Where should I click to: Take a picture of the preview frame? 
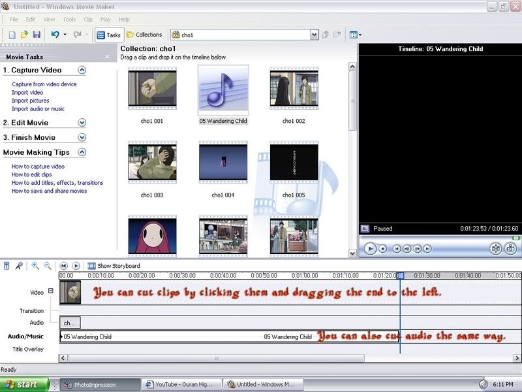[x=511, y=249]
